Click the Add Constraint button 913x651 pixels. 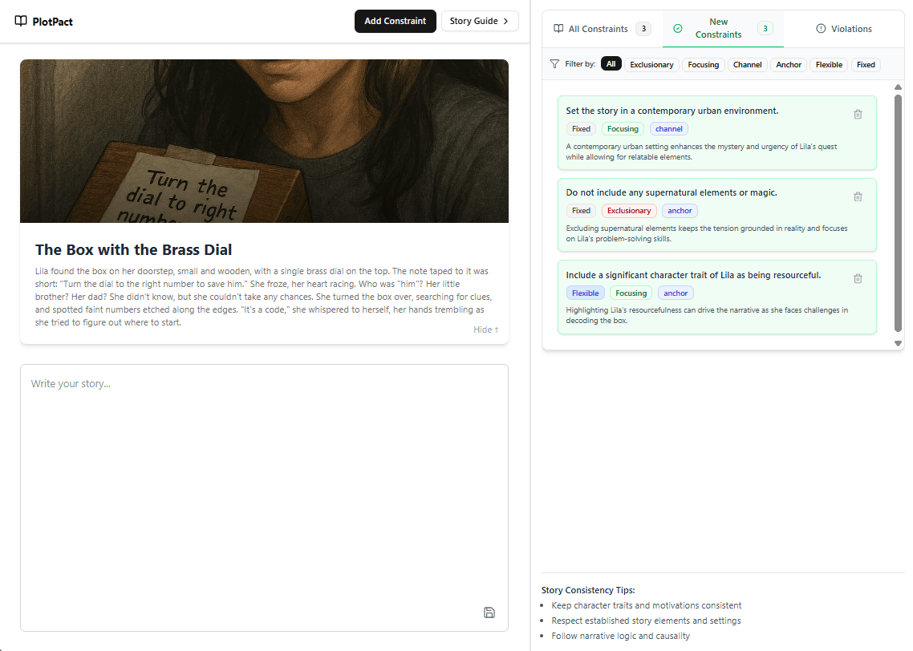coord(395,21)
